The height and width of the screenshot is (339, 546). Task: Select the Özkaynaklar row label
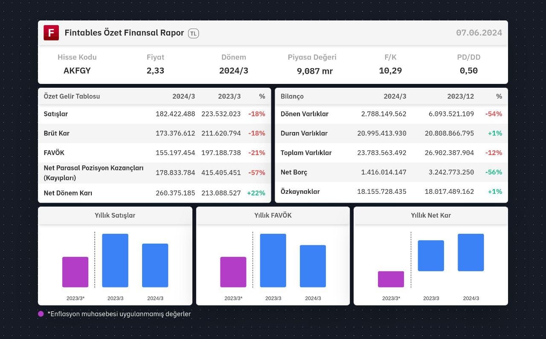coord(300,192)
